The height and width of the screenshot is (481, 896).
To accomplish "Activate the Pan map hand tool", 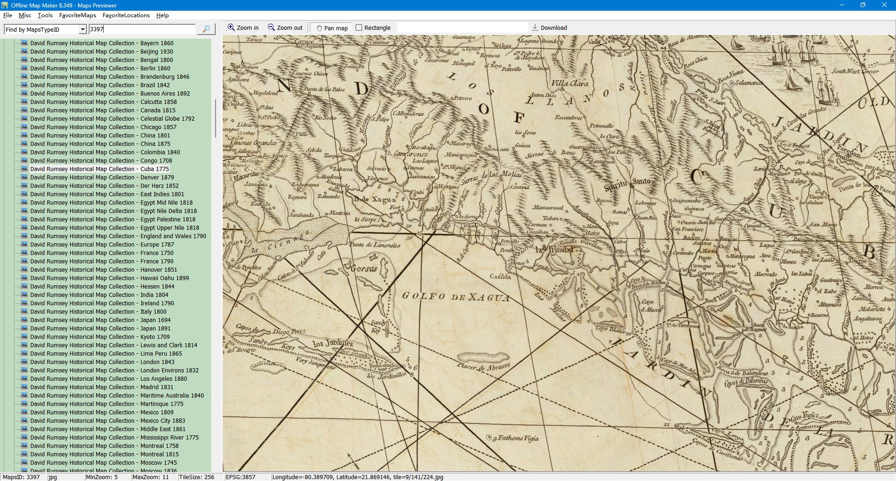I will [x=332, y=28].
